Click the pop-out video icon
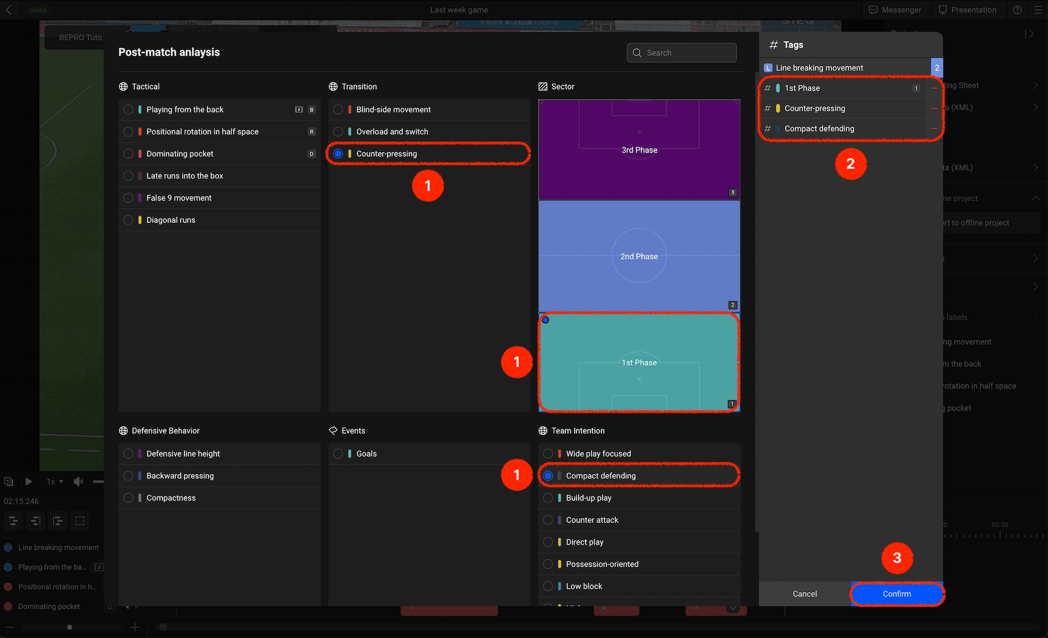This screenshot has height=638, width=1048. point(9,481)
